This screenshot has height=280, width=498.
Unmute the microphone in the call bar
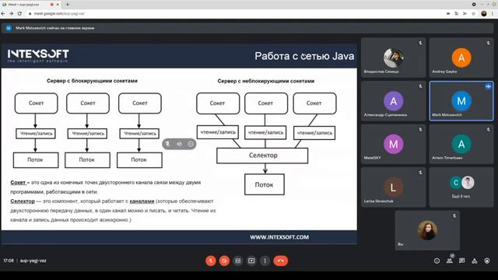pos(210,261)
